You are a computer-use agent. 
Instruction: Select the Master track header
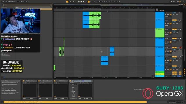coord(160,76)
